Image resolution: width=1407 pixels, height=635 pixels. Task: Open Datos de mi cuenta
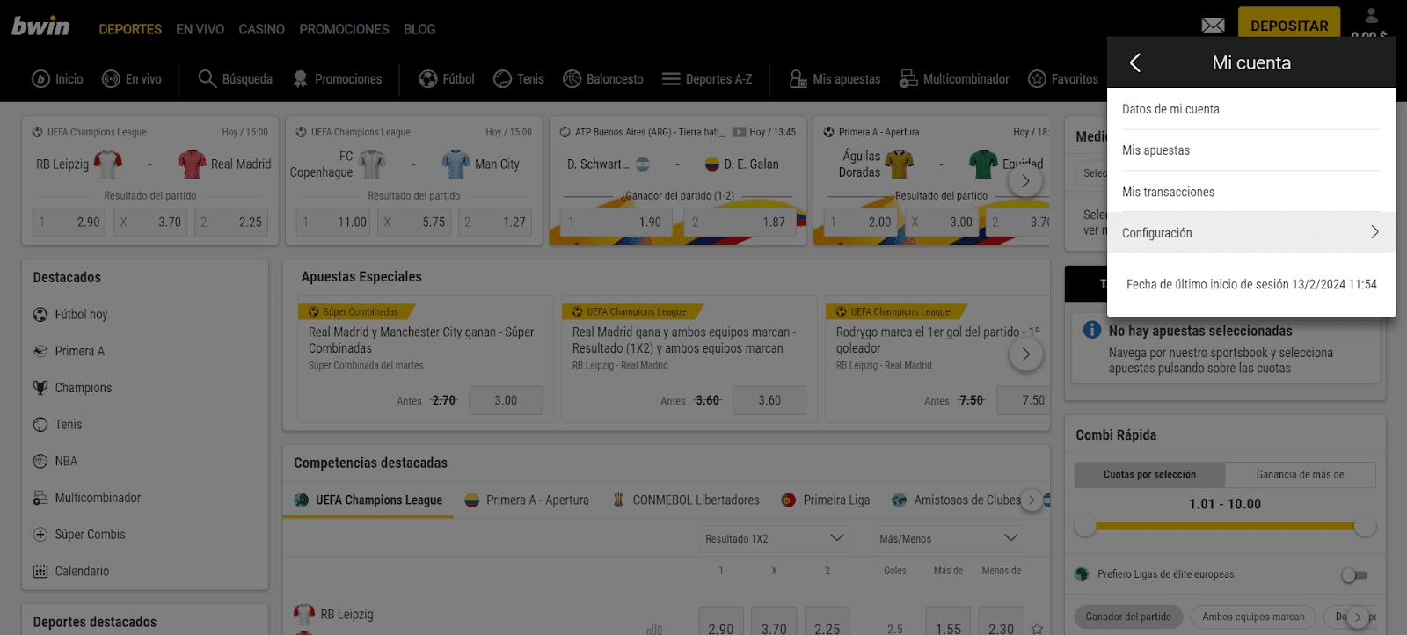tap(1251, 109)
